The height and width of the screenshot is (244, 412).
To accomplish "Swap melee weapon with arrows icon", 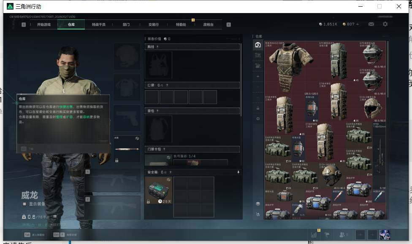I will point(137,138).
